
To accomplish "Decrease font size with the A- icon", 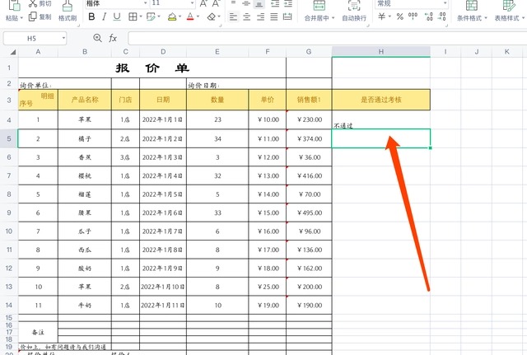I will point(216,3).
